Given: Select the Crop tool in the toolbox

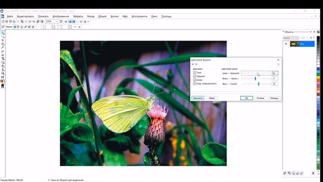Looking at the screenshot, I should point(3,40).
